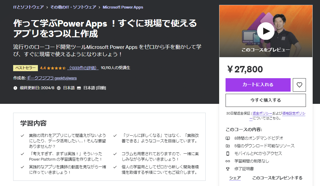The image size is (320, 186).
Task: Click the mobile access phone icon
Action: [228, 154]
